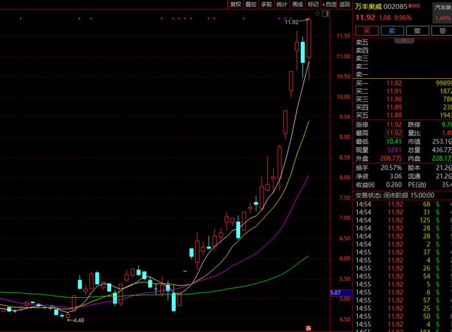Click the 最低 value 10.41

click(x=393, y=141)
